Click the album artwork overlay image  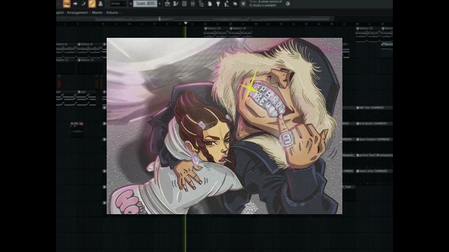pyautogui.click(x=224, y=126)
